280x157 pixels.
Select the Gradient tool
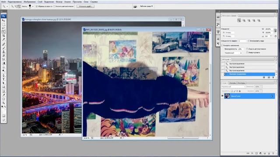(x=3, y=63)
